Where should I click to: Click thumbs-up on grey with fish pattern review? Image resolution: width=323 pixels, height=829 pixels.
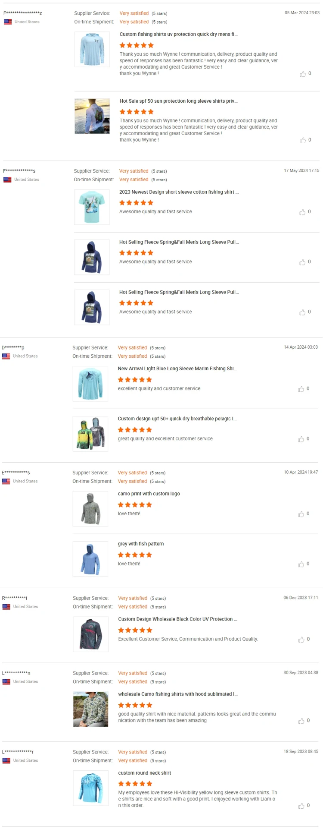(301, 564)
